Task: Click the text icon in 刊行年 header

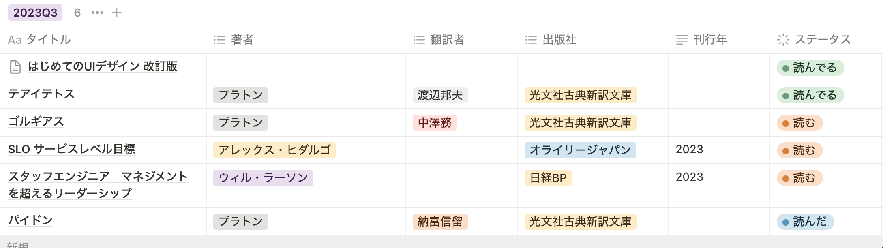Action: click(682, 40)
